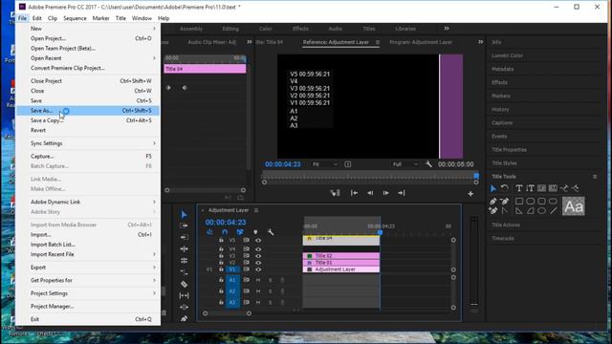Expand the Sync Settings submenu

(x=88, y=143)
